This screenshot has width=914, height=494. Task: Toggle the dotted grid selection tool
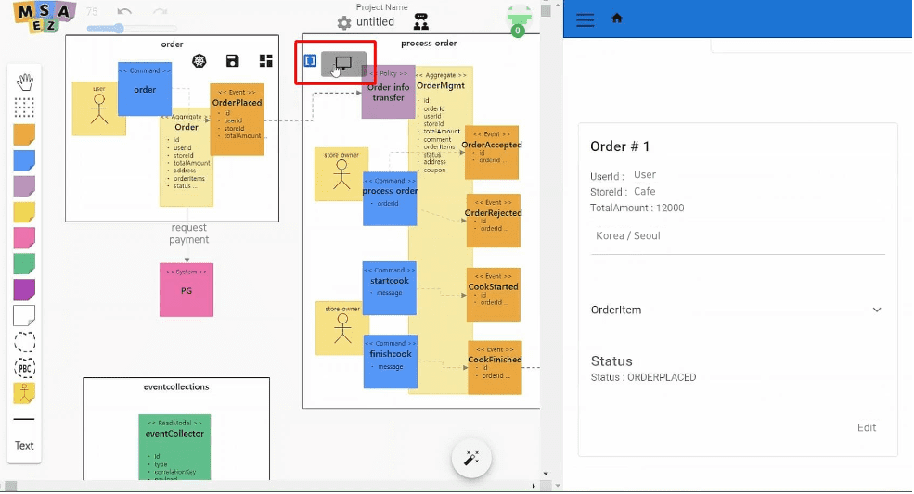point(25,108)
